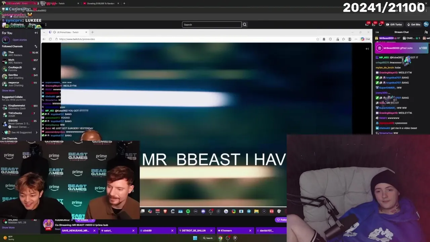Open Chrome from the Windows taskbar
Screen dimensions: 430x242
[220, 238]
